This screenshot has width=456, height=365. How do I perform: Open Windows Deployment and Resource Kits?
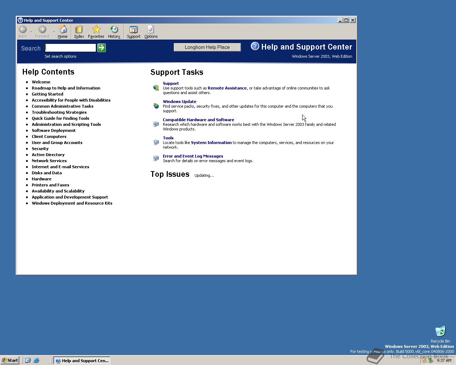[x=72, y=203]
